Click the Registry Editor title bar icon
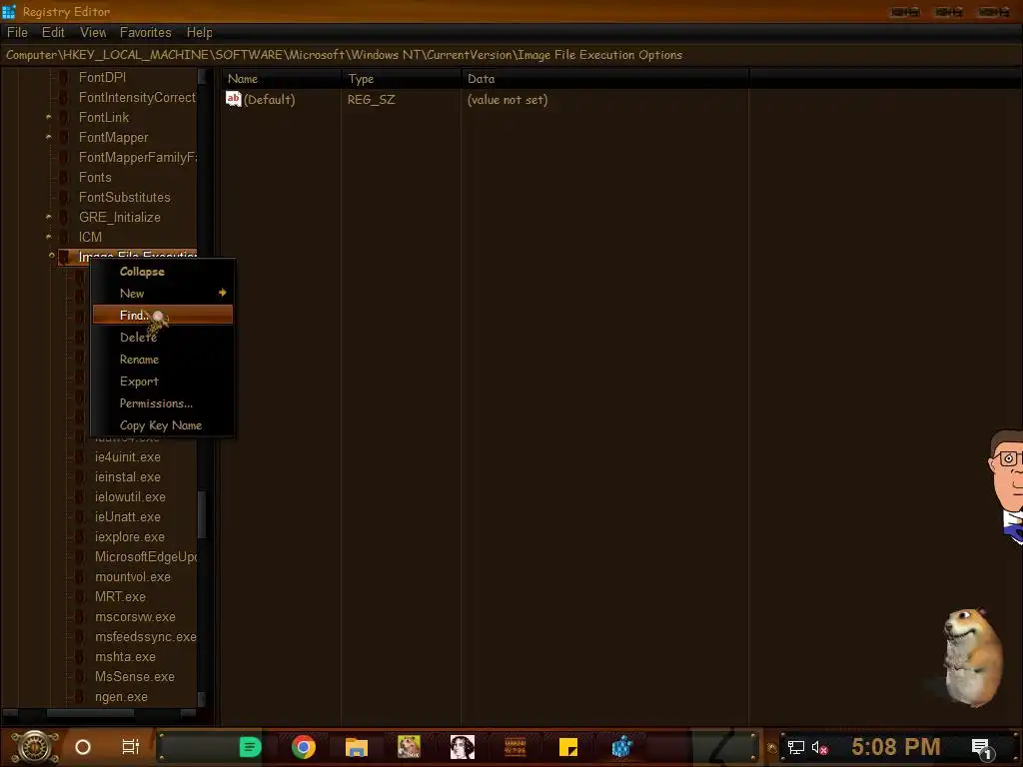Viewport: 1023px width, 767px height. [8, 11]
